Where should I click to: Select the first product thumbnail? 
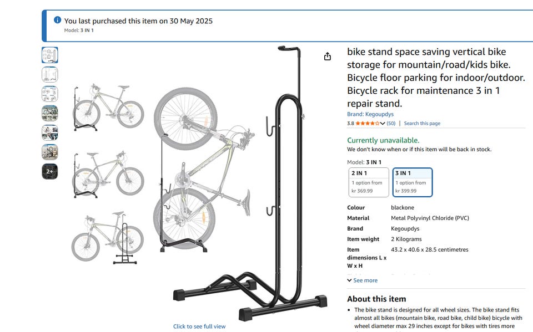click(x=50, y=55)
